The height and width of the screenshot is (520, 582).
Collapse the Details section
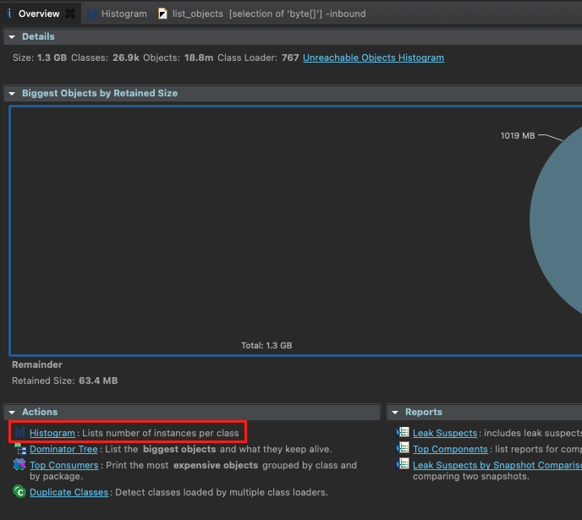pyautogui.click(x=12, y=36)
